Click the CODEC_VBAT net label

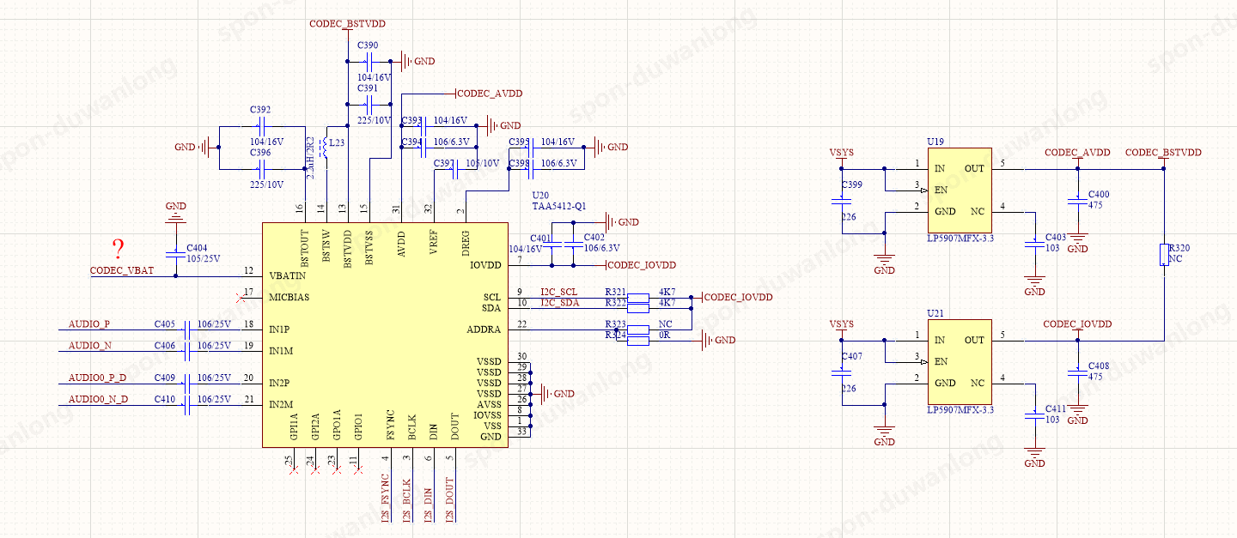point(122,270)
